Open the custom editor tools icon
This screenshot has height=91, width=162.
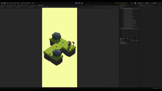(18, 3)
